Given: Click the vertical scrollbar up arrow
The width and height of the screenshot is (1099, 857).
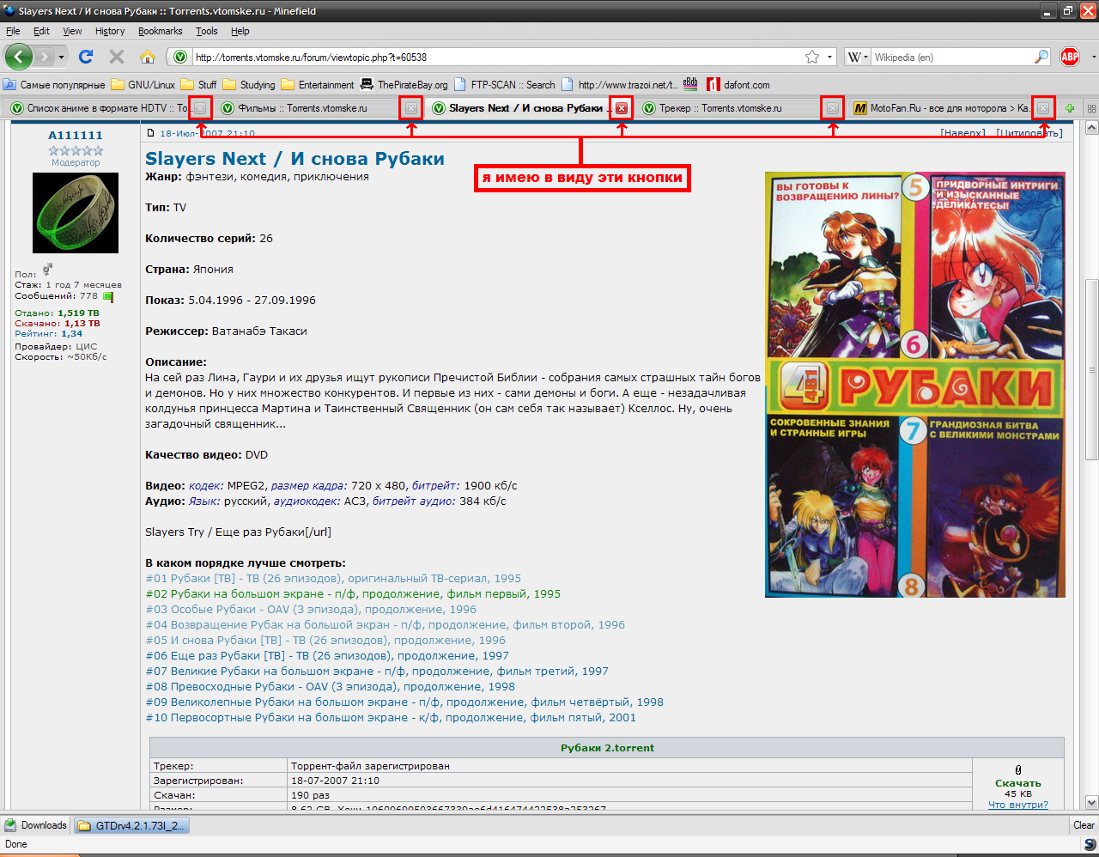Looking at the screenshot, I should pyautogui.click(x=1091, y=128).
